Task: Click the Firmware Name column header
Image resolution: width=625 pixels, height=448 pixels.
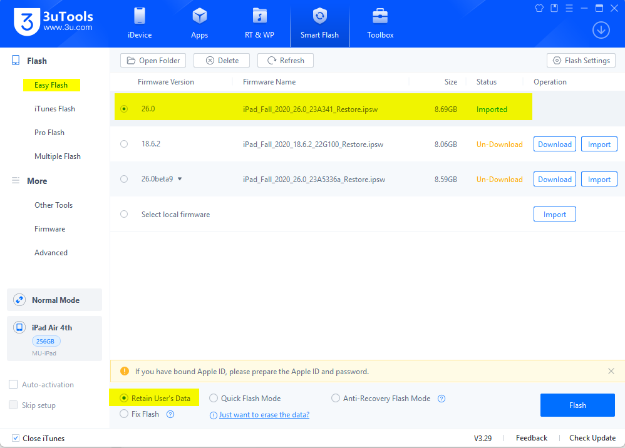Action: pos(269,81)
